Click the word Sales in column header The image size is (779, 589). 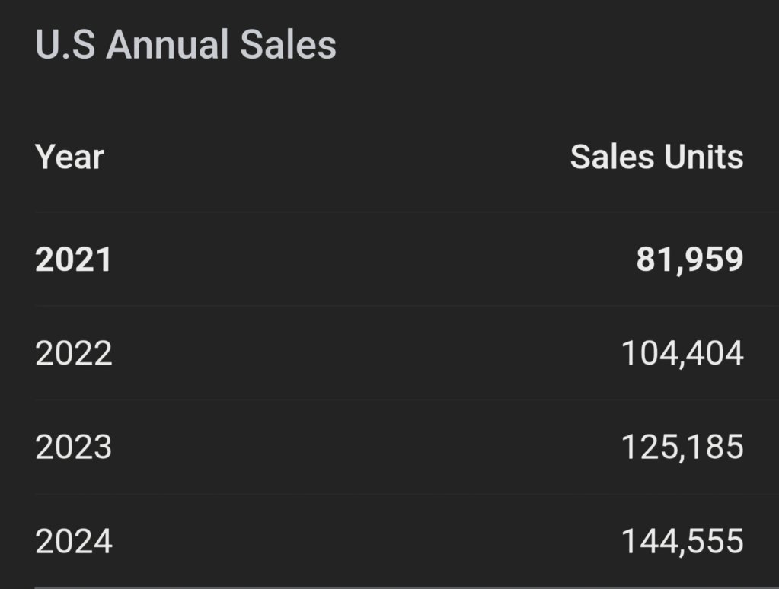tap(612, 157)
